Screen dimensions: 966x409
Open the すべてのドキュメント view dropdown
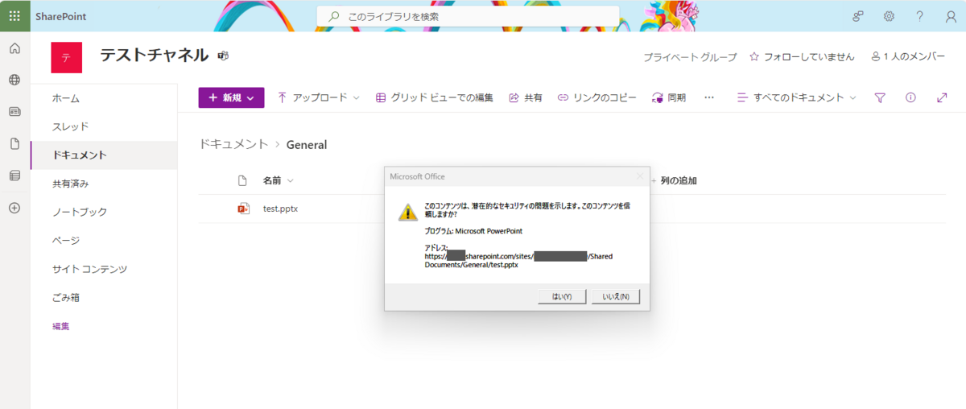[x=797, y=97]
